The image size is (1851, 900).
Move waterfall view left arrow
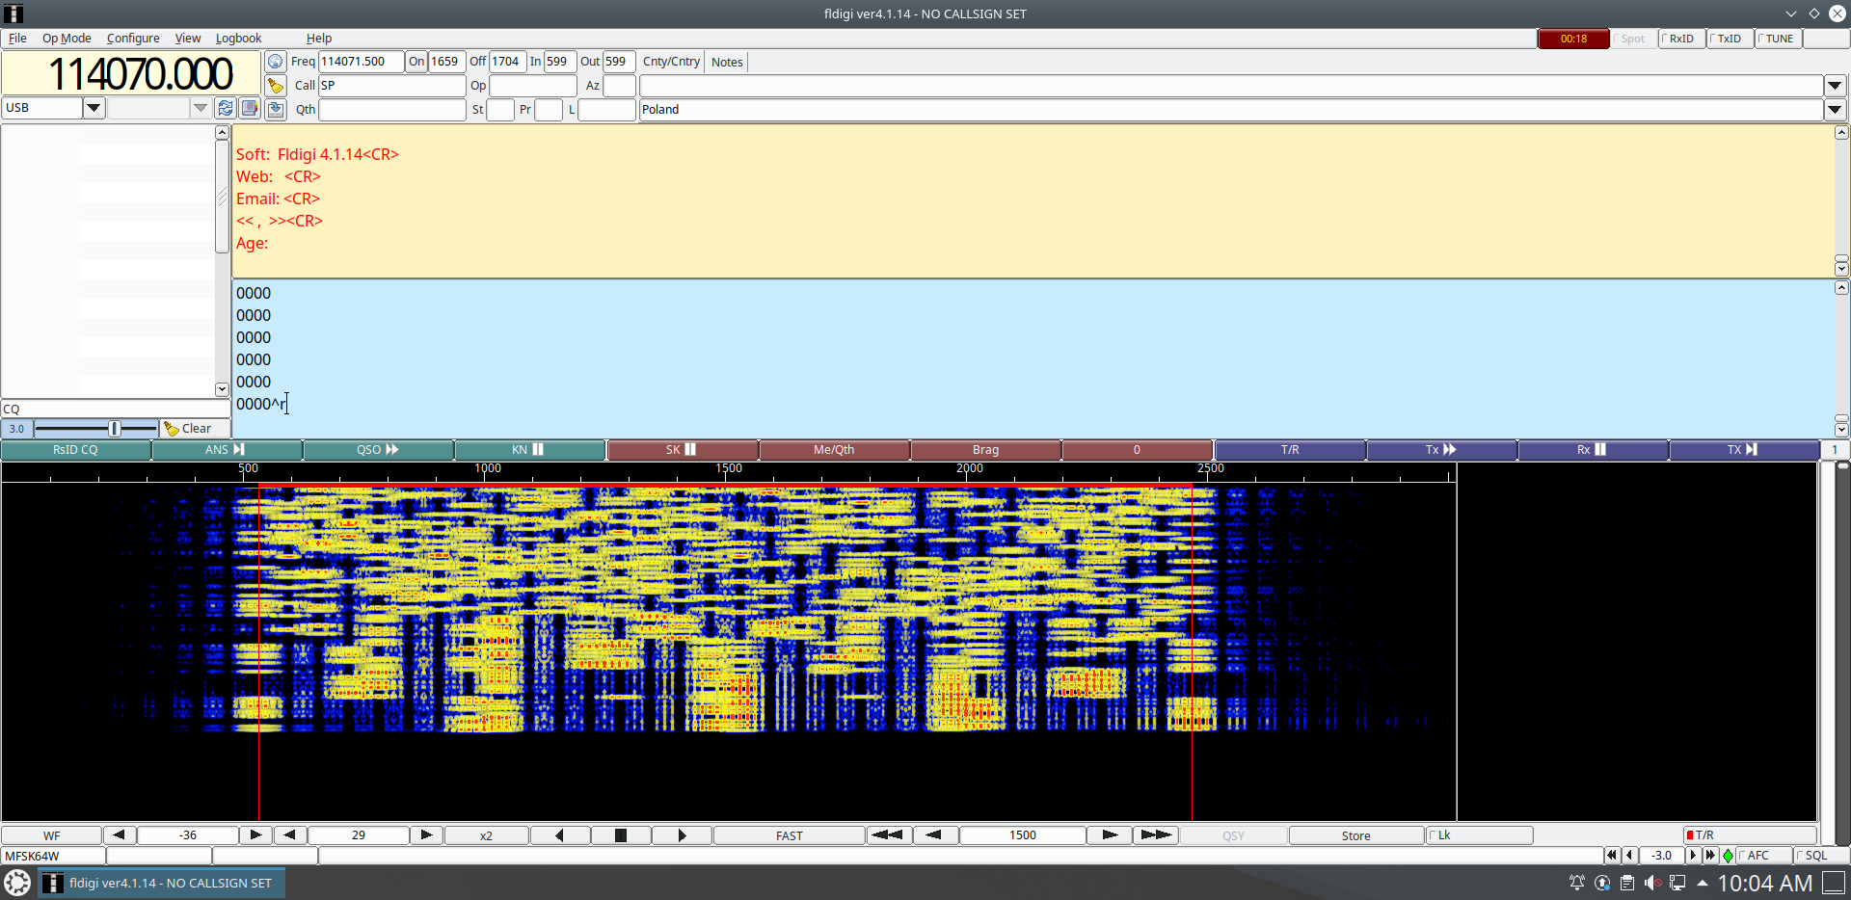559,835
